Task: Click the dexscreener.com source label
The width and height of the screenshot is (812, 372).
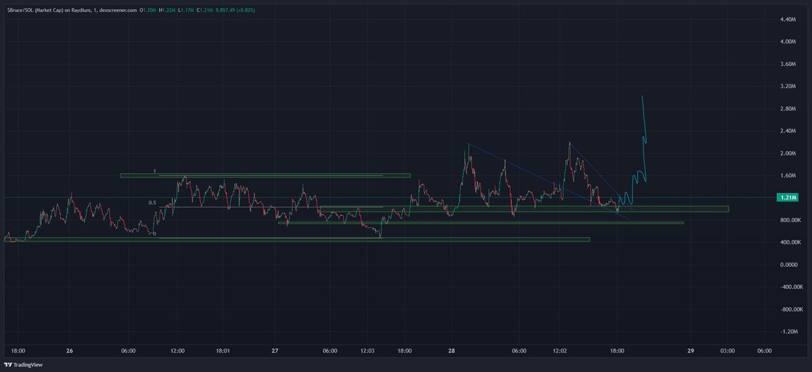Action: point(118,10)
